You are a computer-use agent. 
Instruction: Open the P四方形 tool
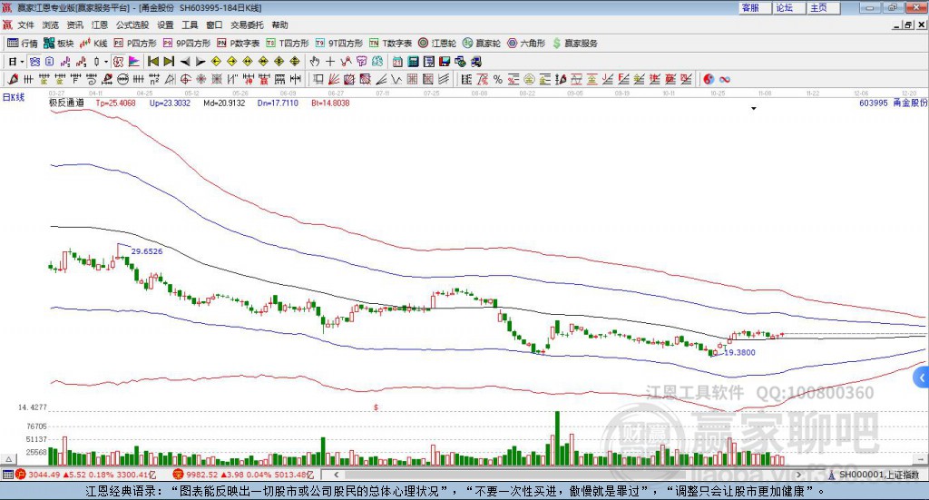click(x=135, y=44)
